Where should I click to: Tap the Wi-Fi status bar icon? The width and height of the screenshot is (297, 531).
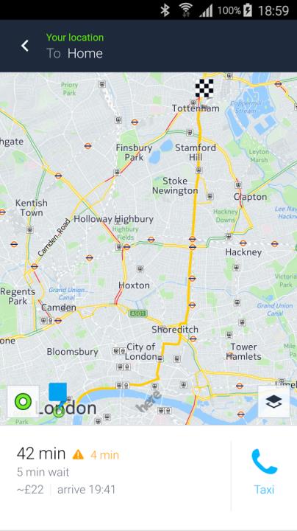[x=185, y=10]
